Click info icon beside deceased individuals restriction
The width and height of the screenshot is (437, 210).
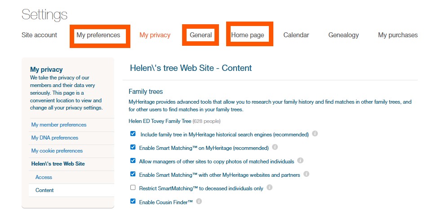[270, 188]
